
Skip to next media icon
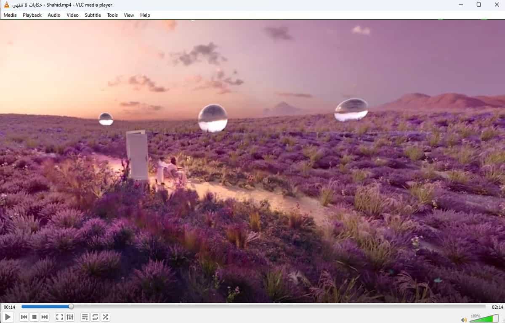[45, 317]
